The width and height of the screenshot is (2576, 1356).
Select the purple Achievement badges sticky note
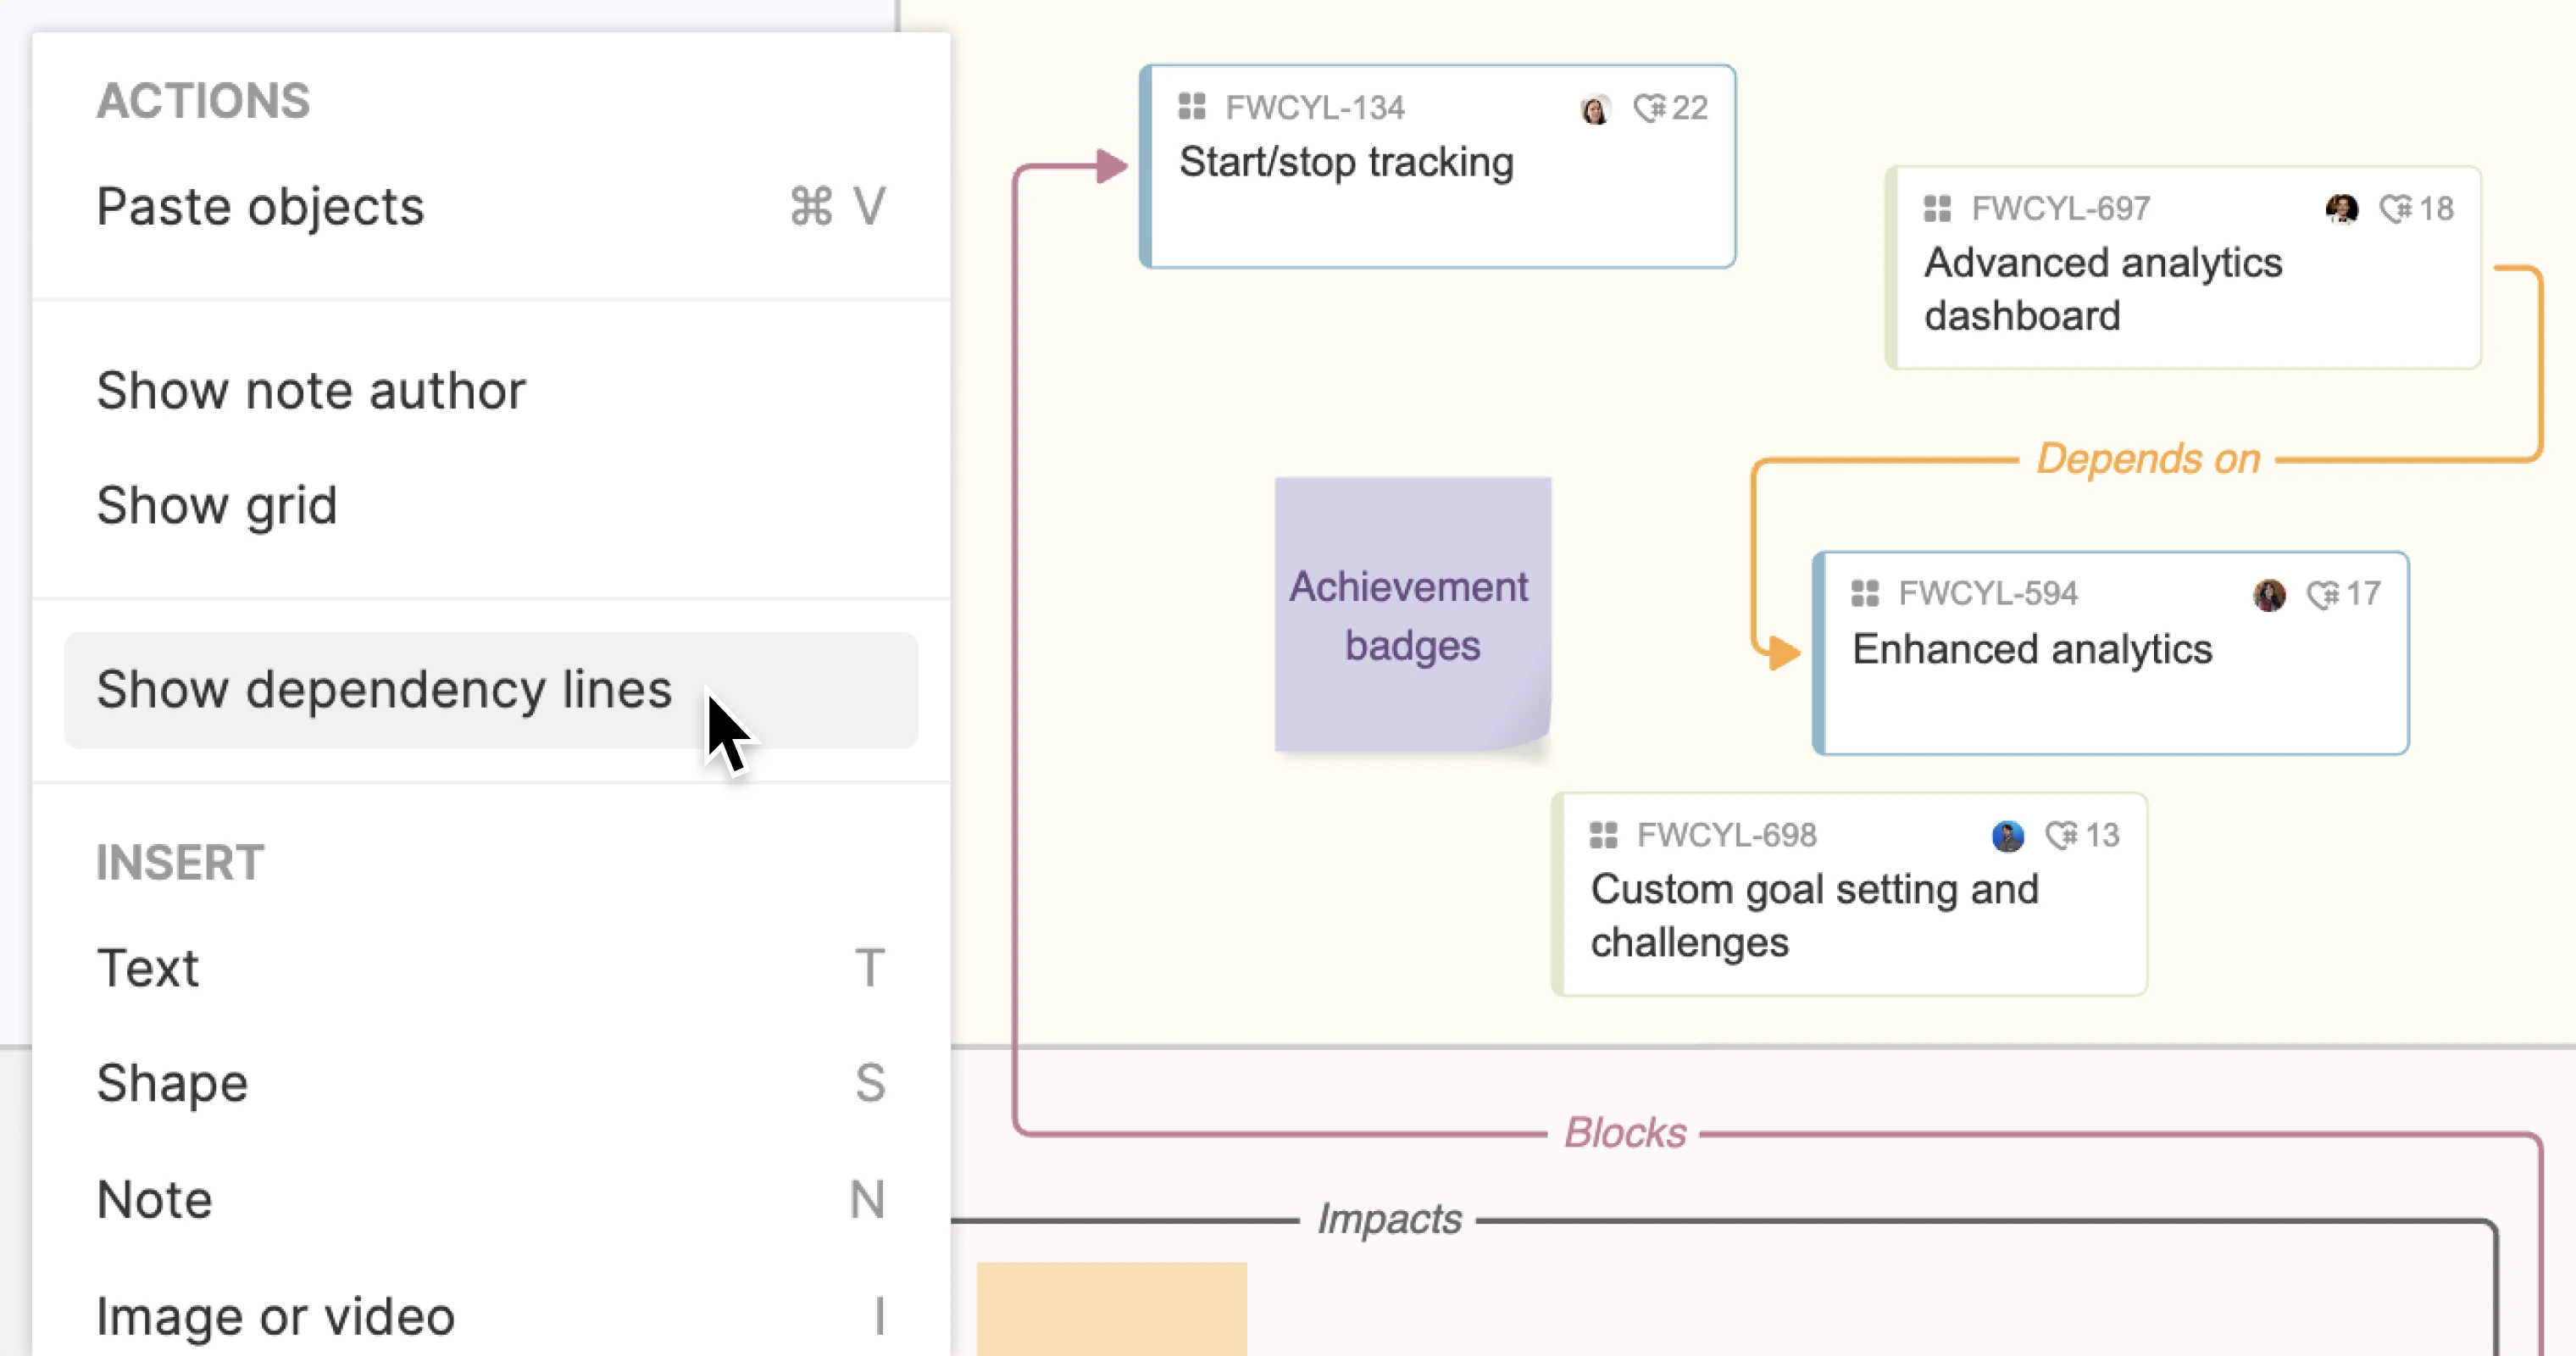coord(1412,615)
